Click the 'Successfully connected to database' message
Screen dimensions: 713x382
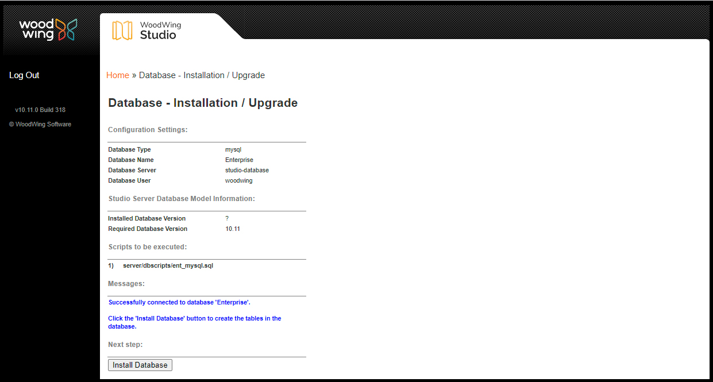pos(179,302)
